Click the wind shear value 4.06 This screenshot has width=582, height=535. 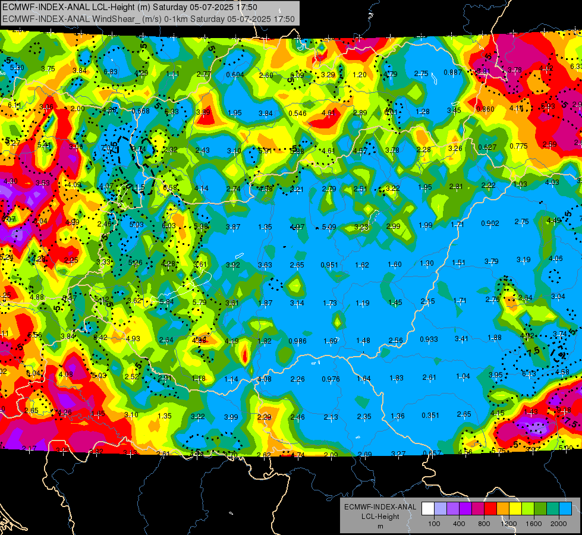click(555, 258)
